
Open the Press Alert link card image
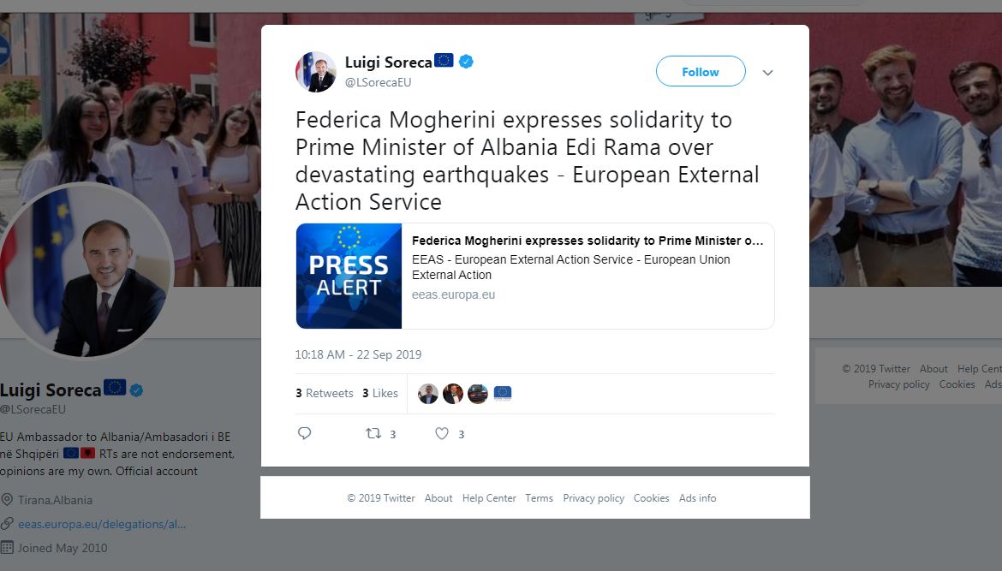pos(349,276)
